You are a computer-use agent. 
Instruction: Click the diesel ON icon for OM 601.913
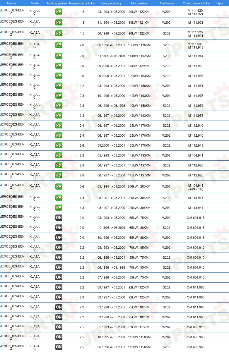pyautogui.click(x=59, y=218)
